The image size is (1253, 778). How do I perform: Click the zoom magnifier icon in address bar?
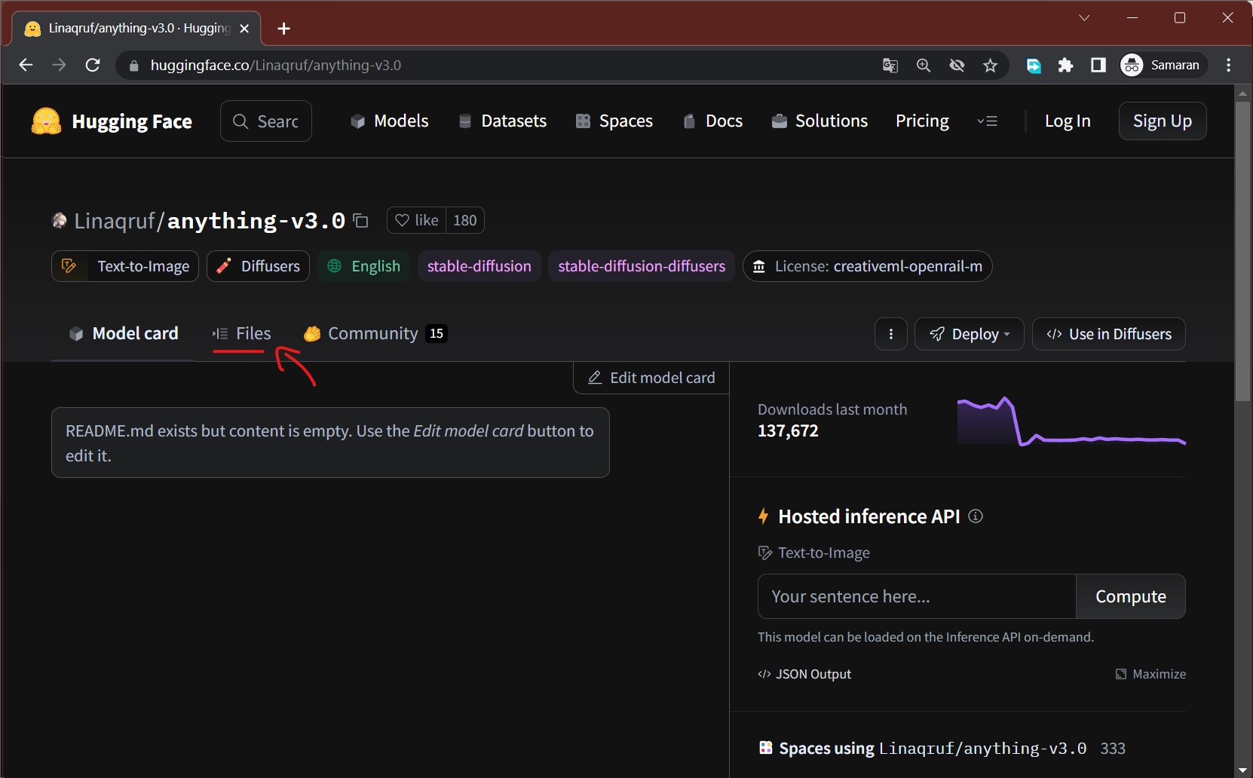coord(924,66)
